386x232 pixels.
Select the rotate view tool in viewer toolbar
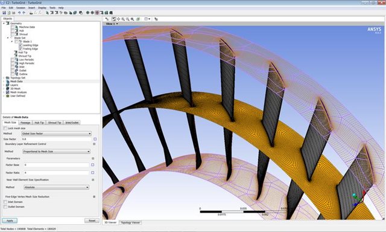(114, 19)
